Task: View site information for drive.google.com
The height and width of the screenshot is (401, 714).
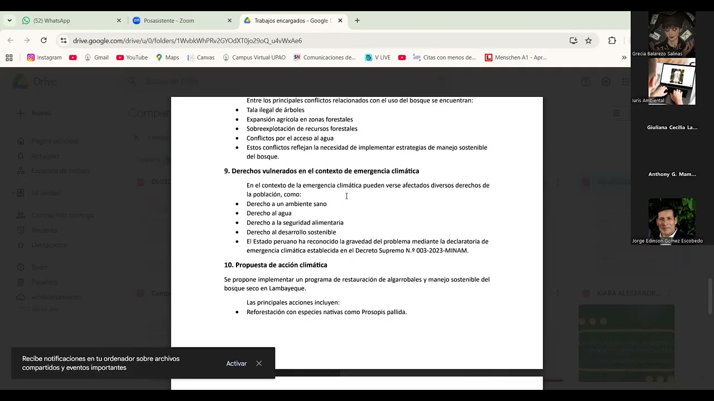Action: coord(64,41)
